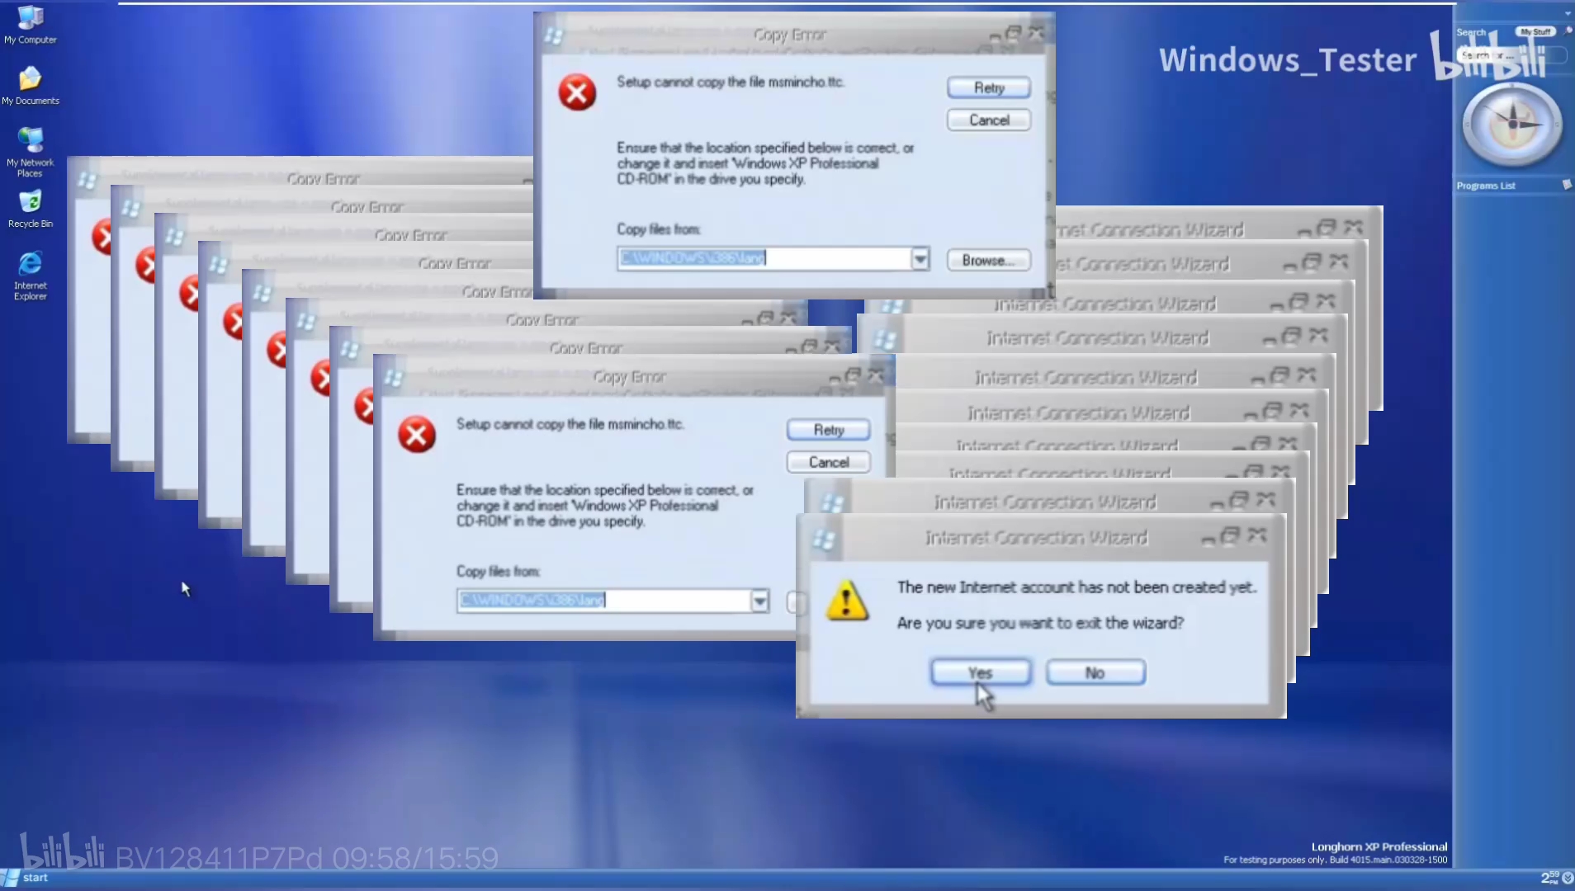The height and width of the screenshot is (891, 1575).
Task: Click the My Stuff button in the sidebar
Action: 1536,31
